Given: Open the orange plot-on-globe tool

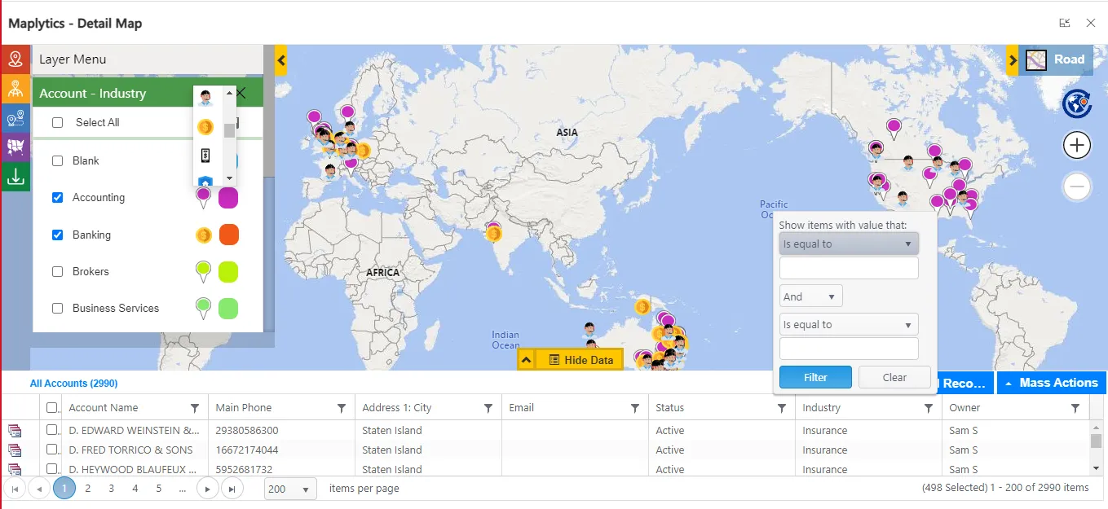Looking at the screenshot, I should (x=15, y=87).
